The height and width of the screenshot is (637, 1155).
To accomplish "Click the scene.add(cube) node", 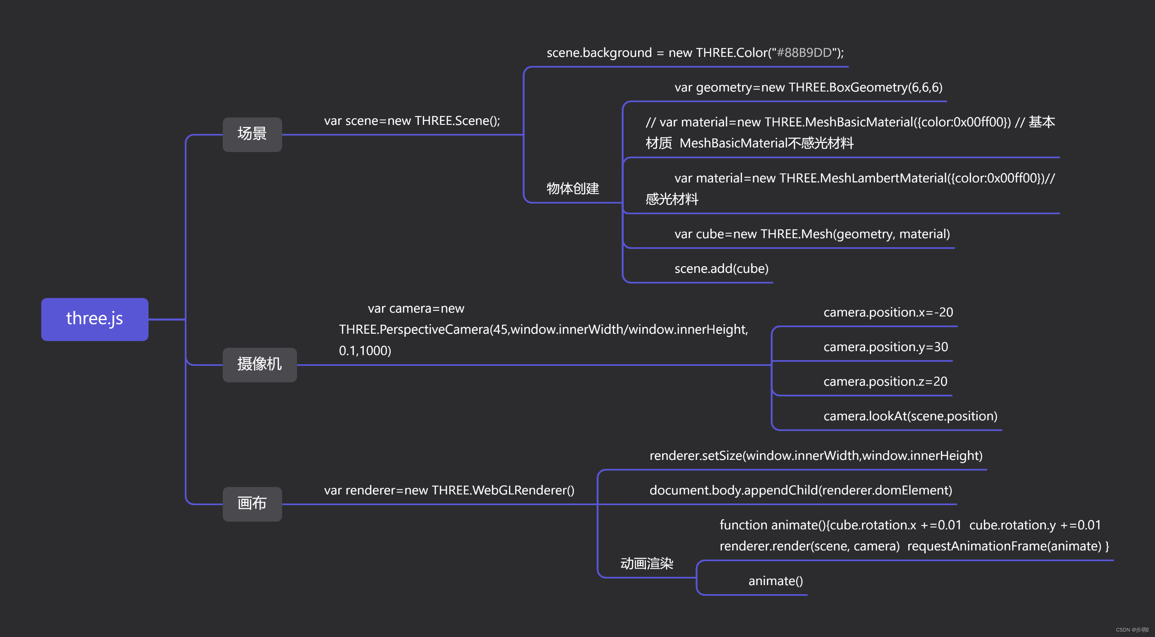I will tap(721, 268).
